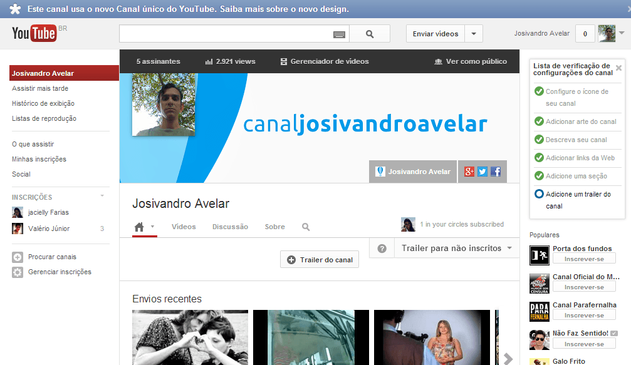Subscribe to Porta dos fundos via Inscrever-se
Screen dimensions: 631x365
tap(584, 259)
